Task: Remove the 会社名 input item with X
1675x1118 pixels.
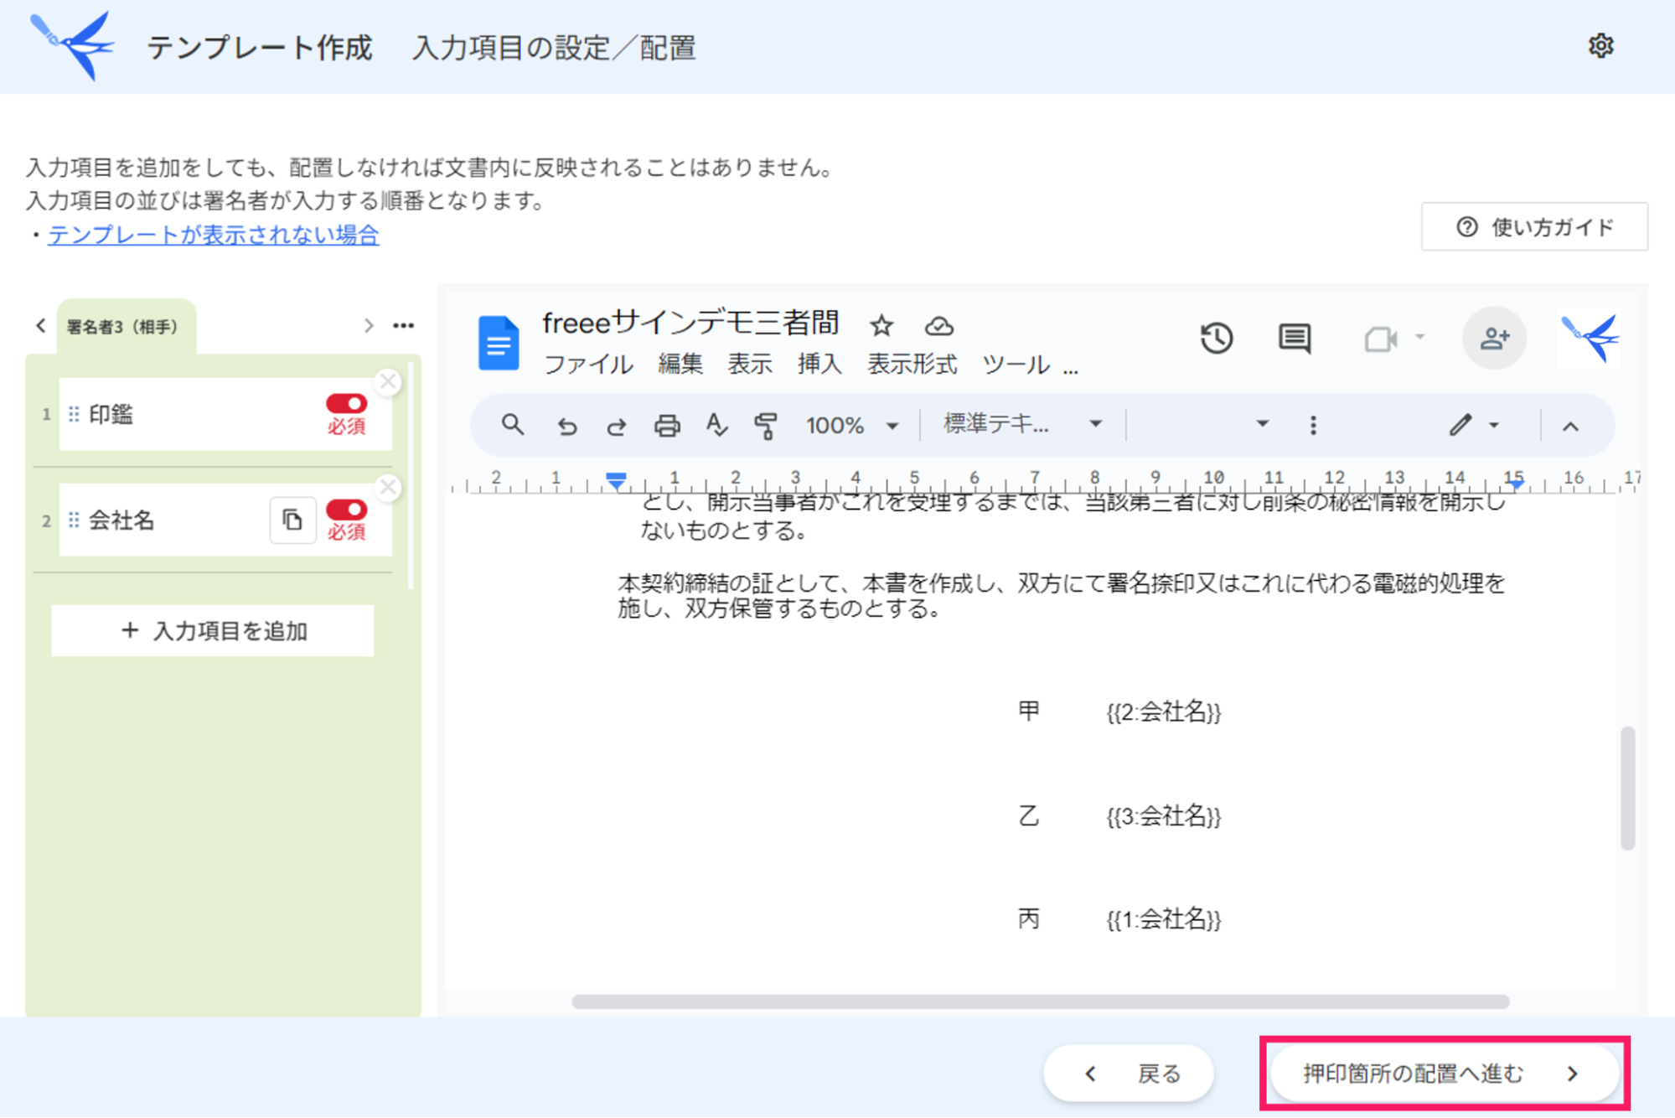Action: coord(387,488)
